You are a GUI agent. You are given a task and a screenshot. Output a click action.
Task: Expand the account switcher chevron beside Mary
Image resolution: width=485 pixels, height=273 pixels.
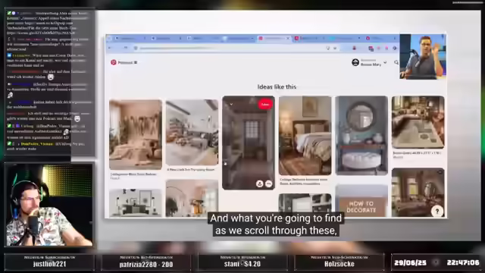tap(385, 62)
